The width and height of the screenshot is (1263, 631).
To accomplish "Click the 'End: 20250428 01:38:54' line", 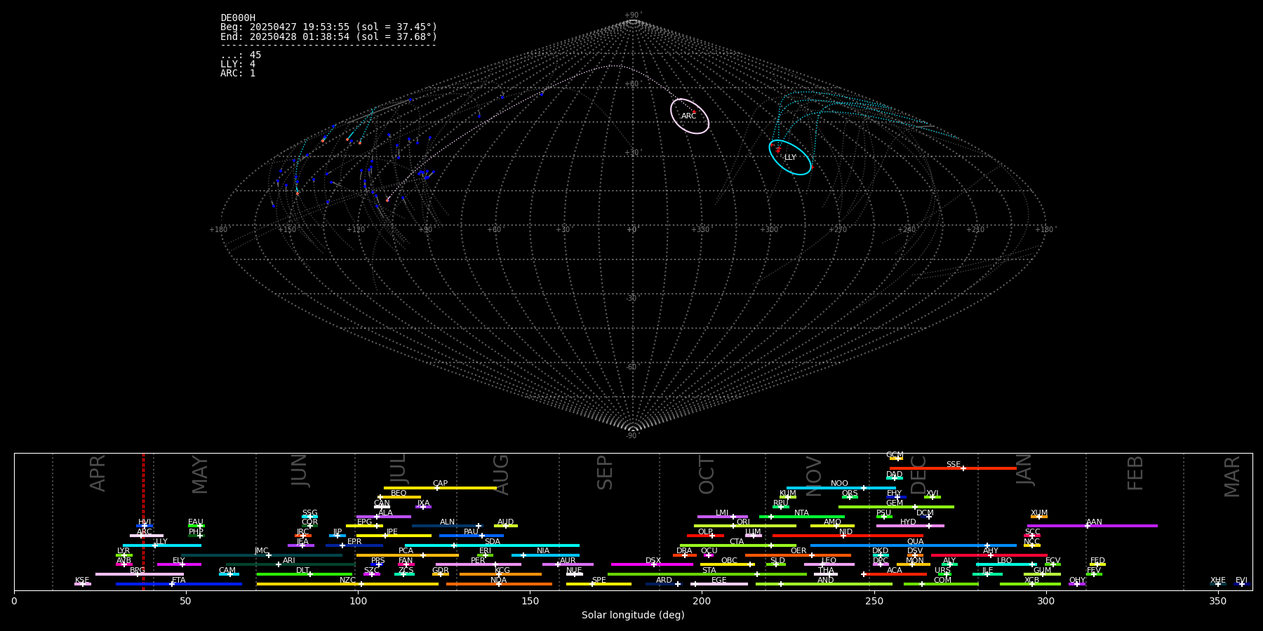I will (x=328, y=36).
